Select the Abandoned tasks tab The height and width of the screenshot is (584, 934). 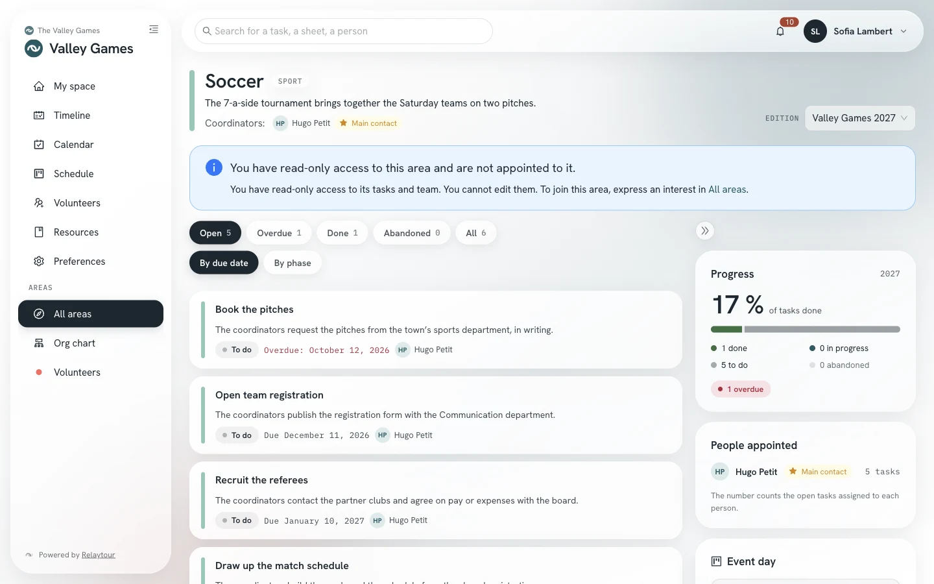pos(412,233)
